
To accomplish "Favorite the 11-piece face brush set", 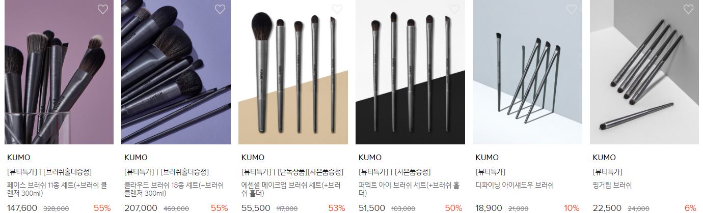I will click(103, 9).
